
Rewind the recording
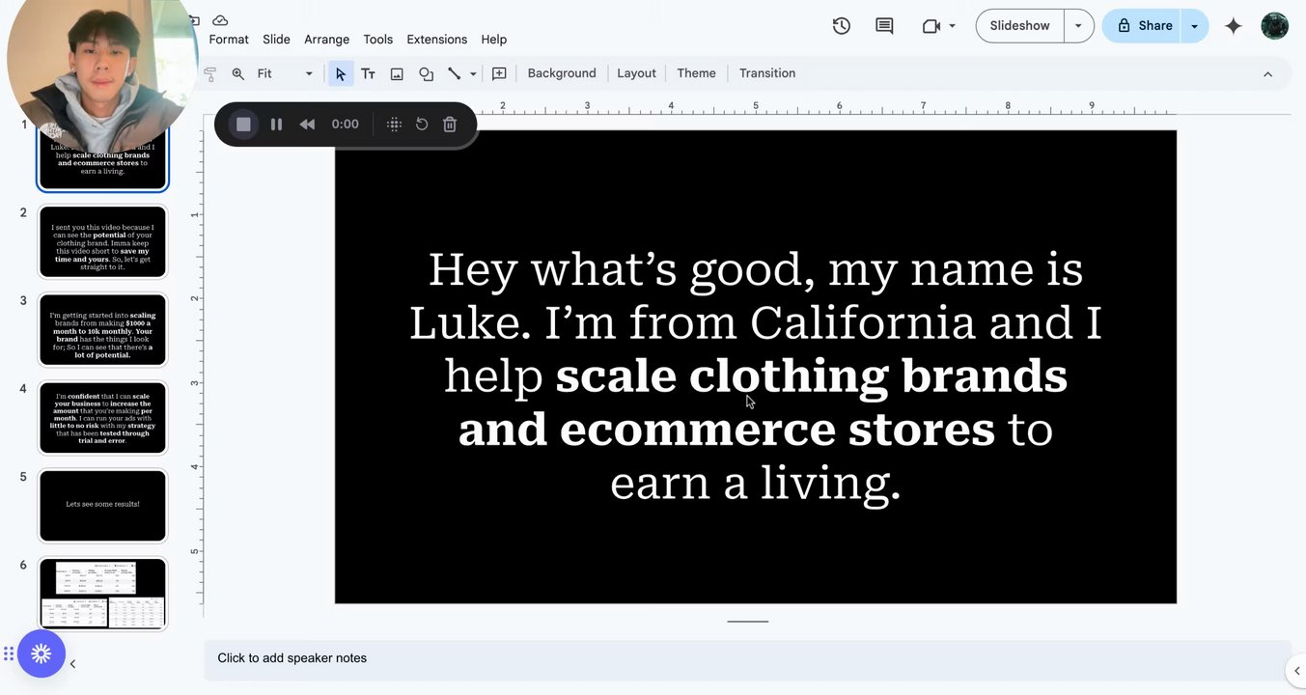[307, 125]
